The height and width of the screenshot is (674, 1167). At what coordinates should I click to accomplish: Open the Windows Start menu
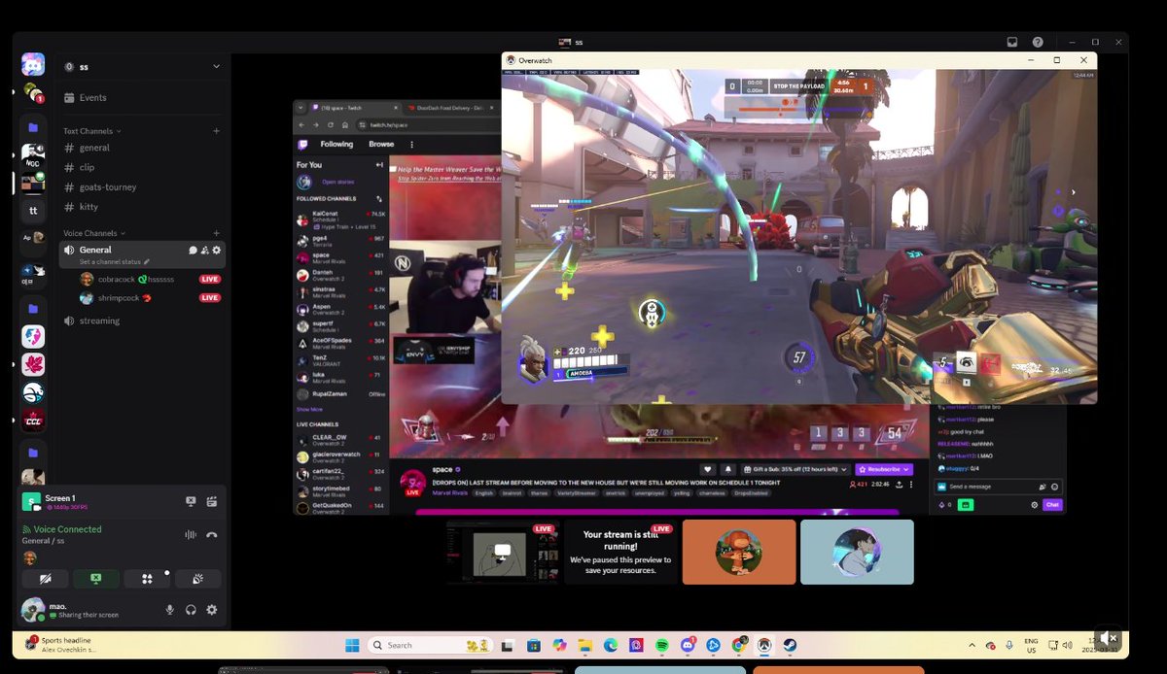(351, 645)
